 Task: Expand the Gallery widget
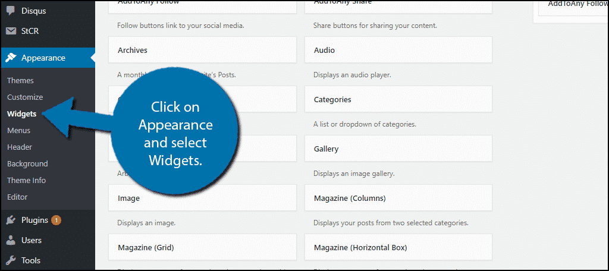pos(398,149)
